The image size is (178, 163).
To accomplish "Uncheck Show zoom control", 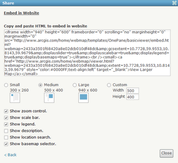I will 6,111.
